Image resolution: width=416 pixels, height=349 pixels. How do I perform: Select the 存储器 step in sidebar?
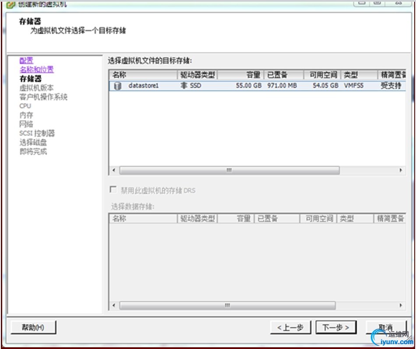(30, 79)
